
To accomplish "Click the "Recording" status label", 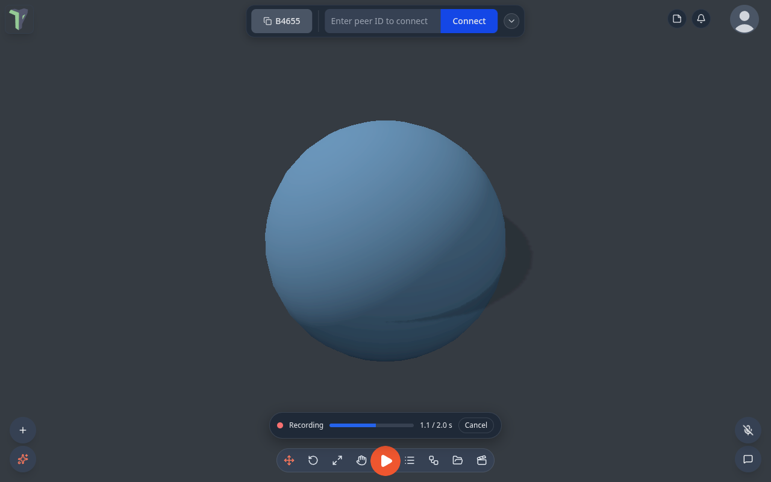I will pyautogui.click(x=306, y=425).
